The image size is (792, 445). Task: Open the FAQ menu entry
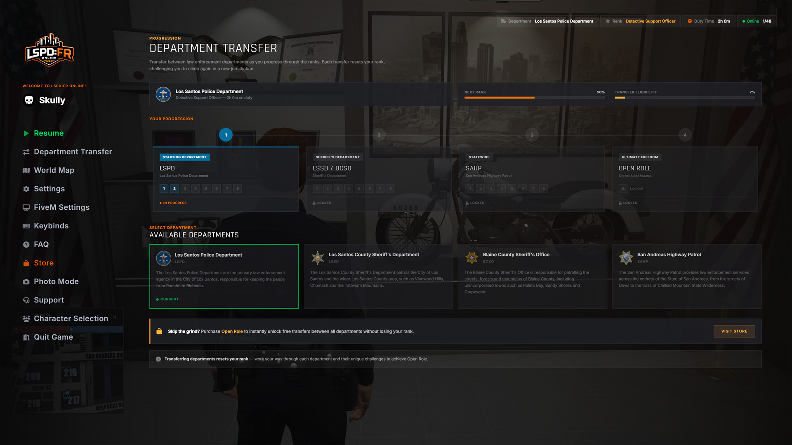tap(36, 244)
